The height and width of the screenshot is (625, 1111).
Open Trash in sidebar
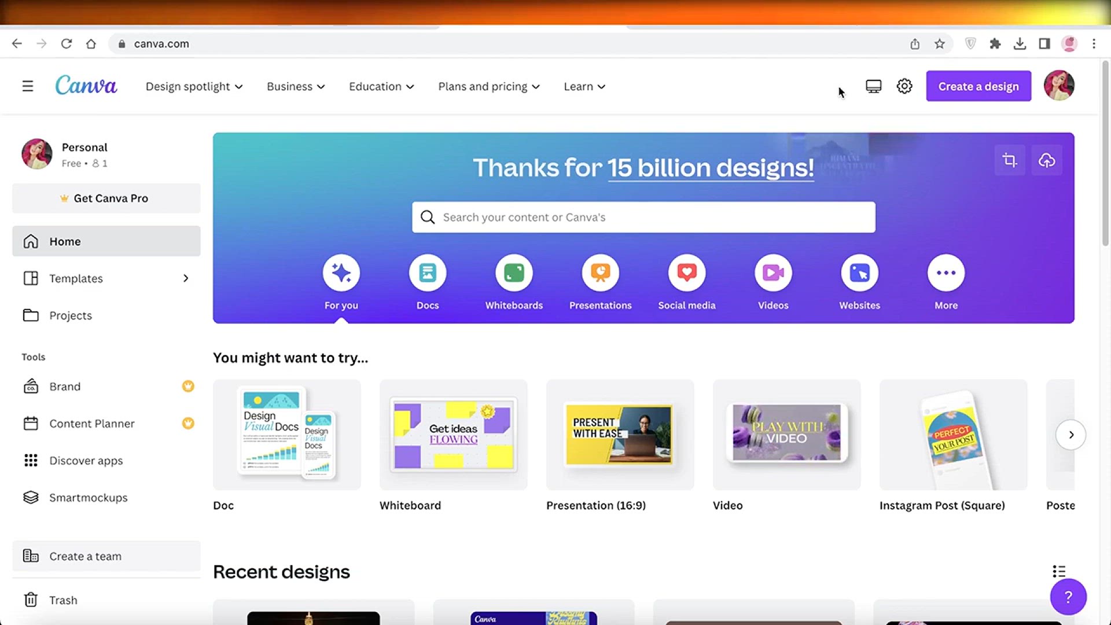(x=106, y=600)
